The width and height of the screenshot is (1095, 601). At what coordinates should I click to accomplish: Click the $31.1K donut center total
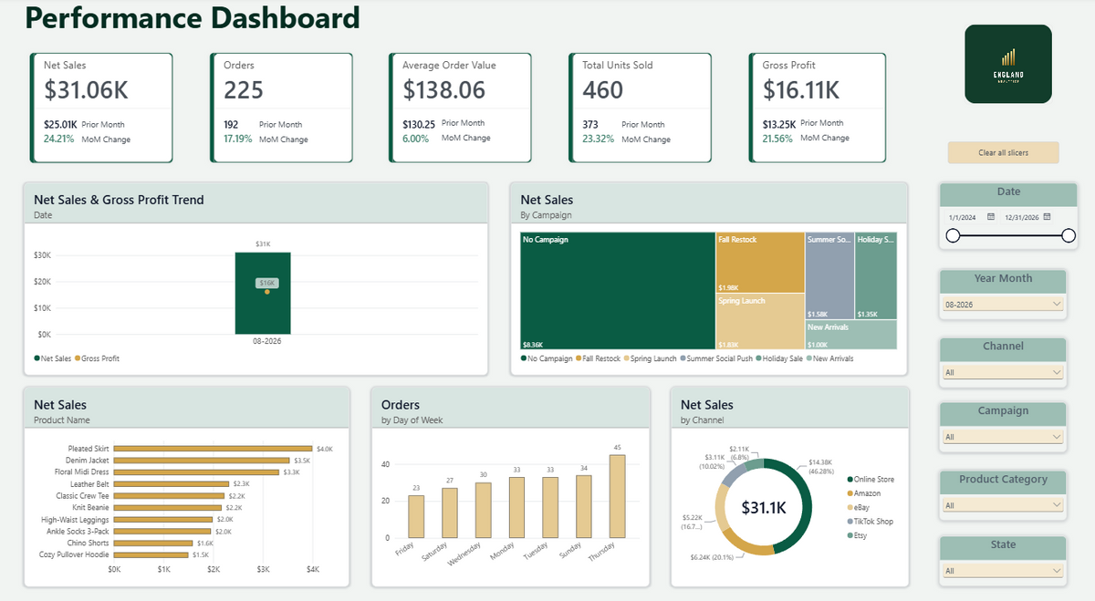[x=764, y=507]
